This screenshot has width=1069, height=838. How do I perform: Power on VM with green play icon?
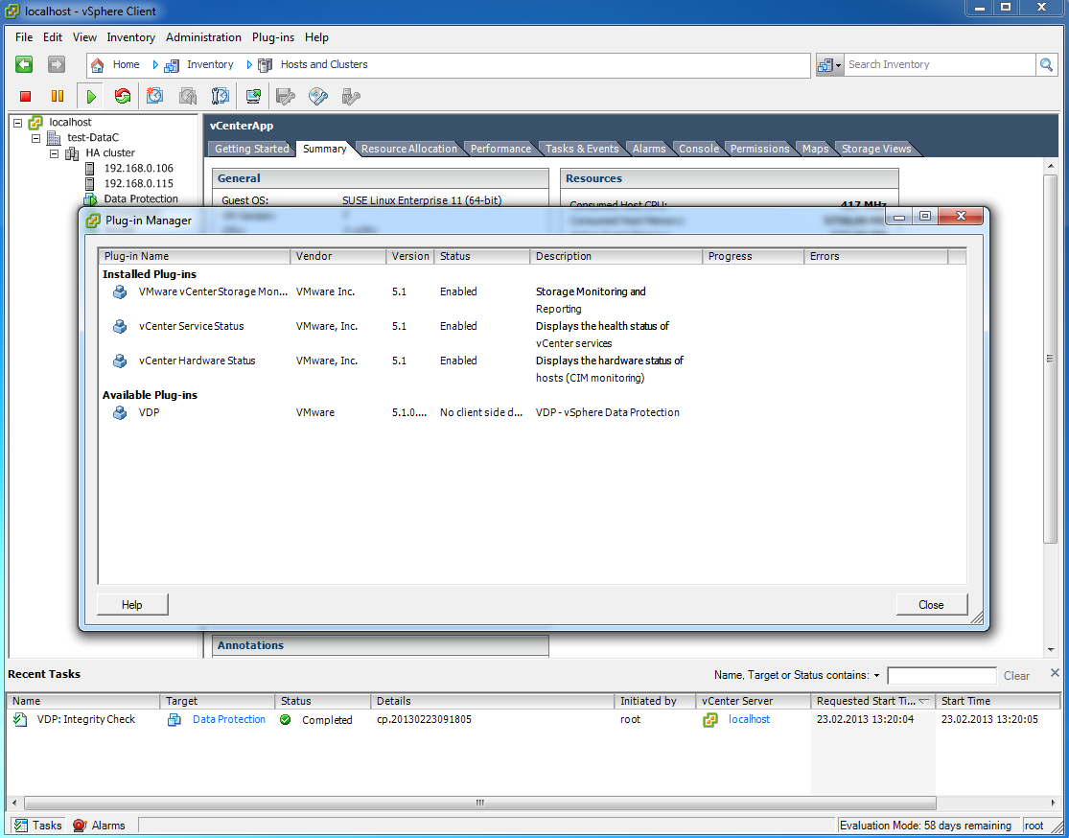click(x=91, y=97)
